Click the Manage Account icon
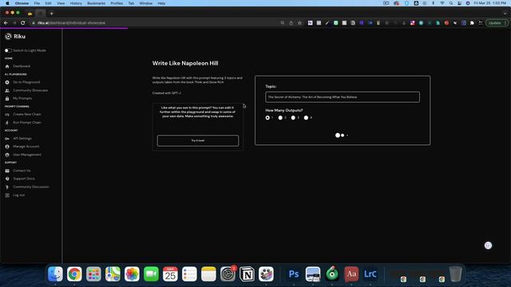 [7, 147]
